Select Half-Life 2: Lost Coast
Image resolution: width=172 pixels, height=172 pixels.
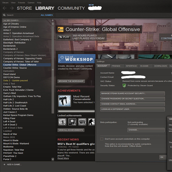coord(15,106)
